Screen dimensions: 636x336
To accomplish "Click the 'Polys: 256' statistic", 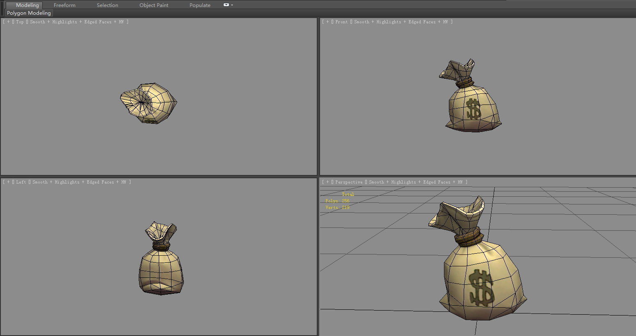I will coord(337,201).
